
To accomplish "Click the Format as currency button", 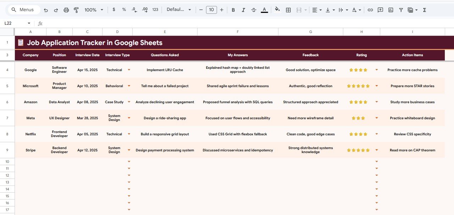I will click(114, 10).
